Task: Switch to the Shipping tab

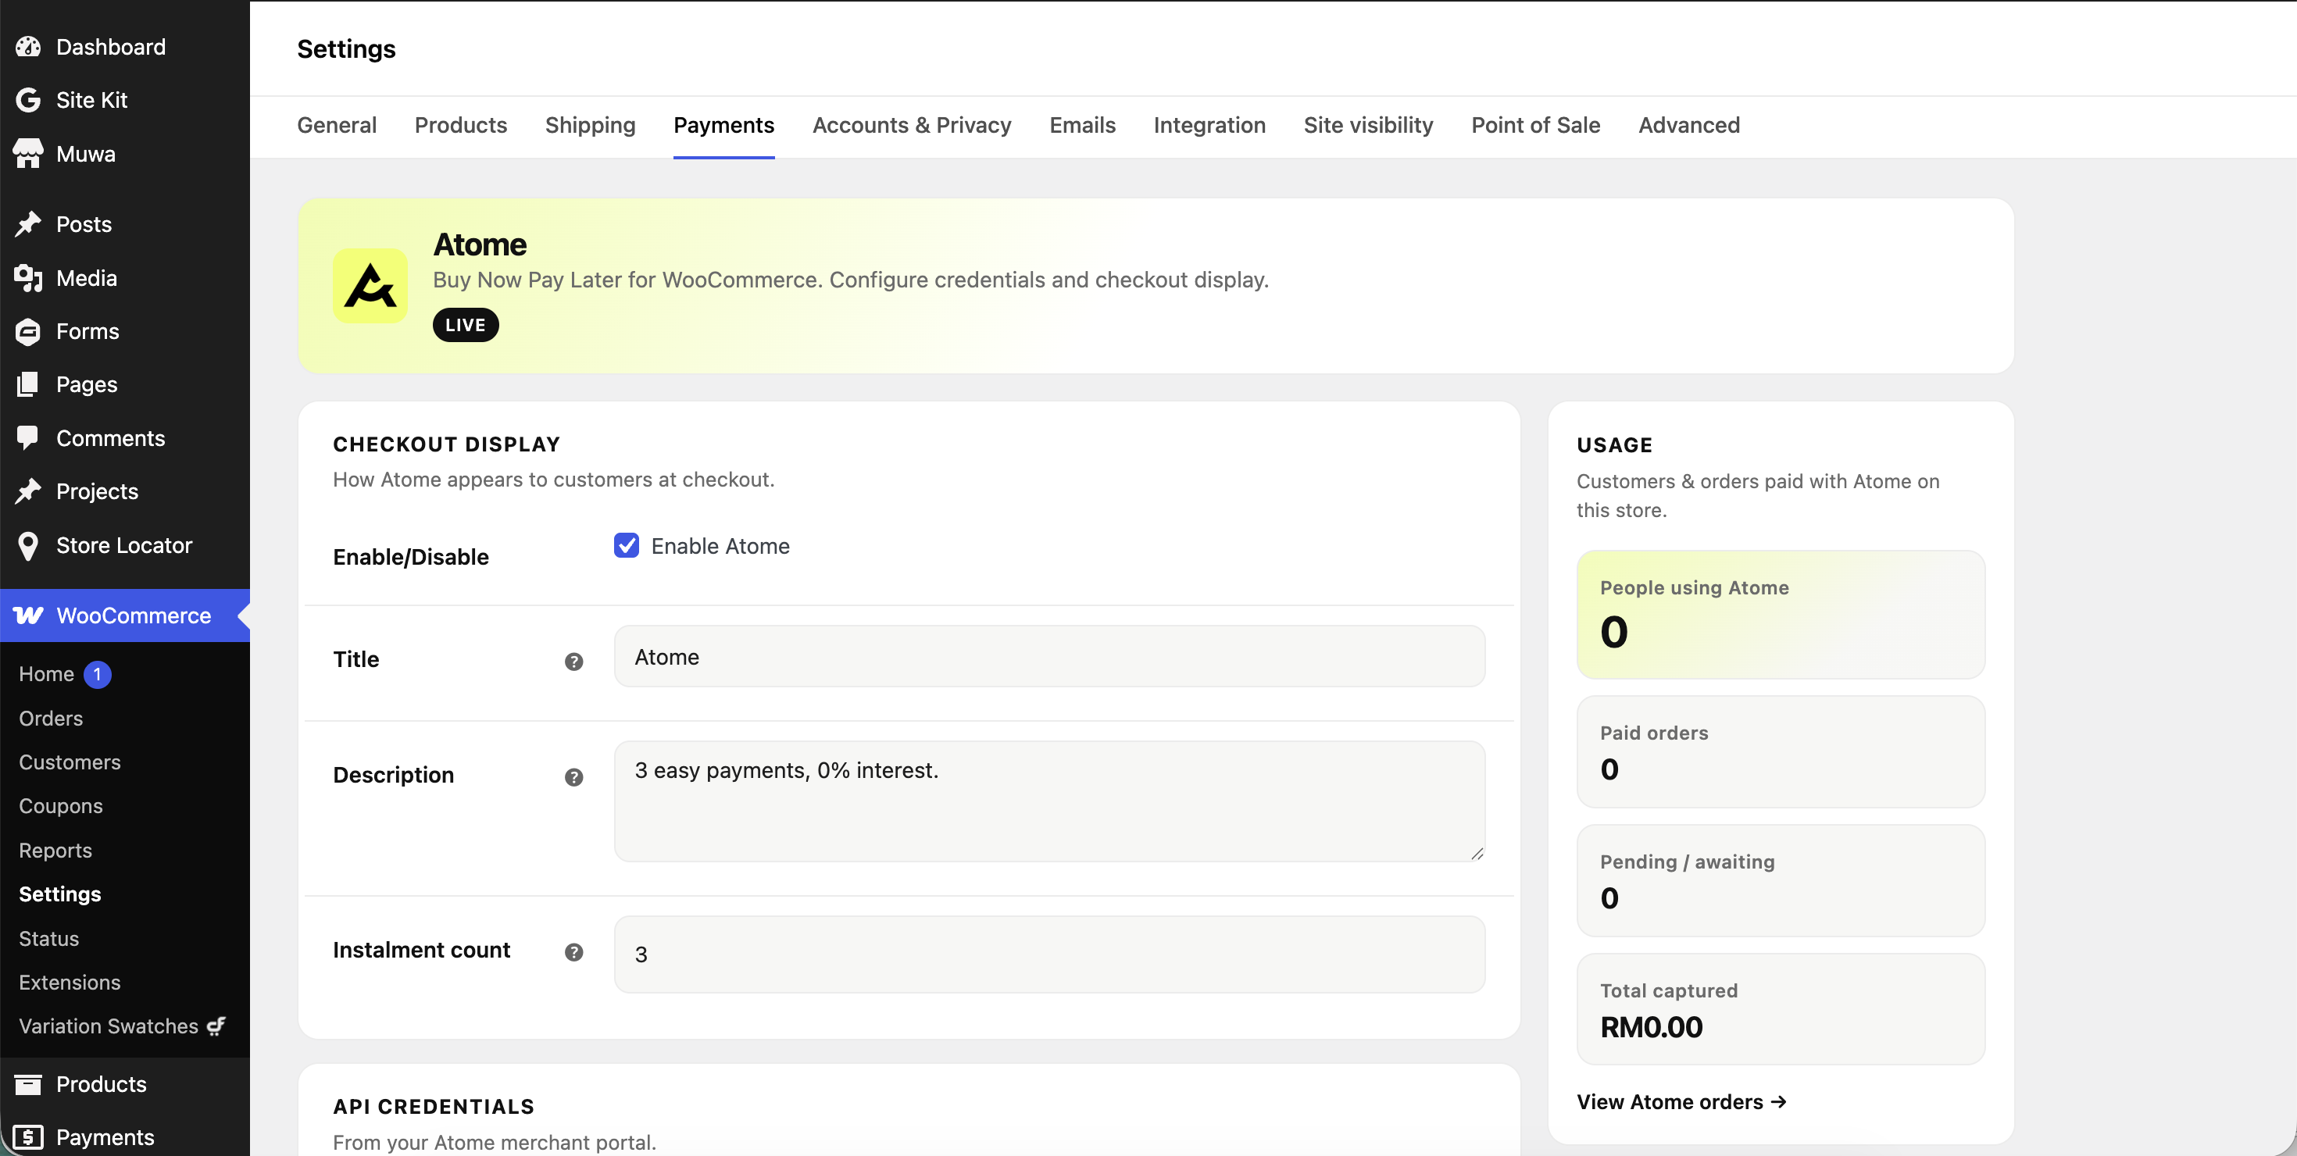Action: tap(591, 126)
